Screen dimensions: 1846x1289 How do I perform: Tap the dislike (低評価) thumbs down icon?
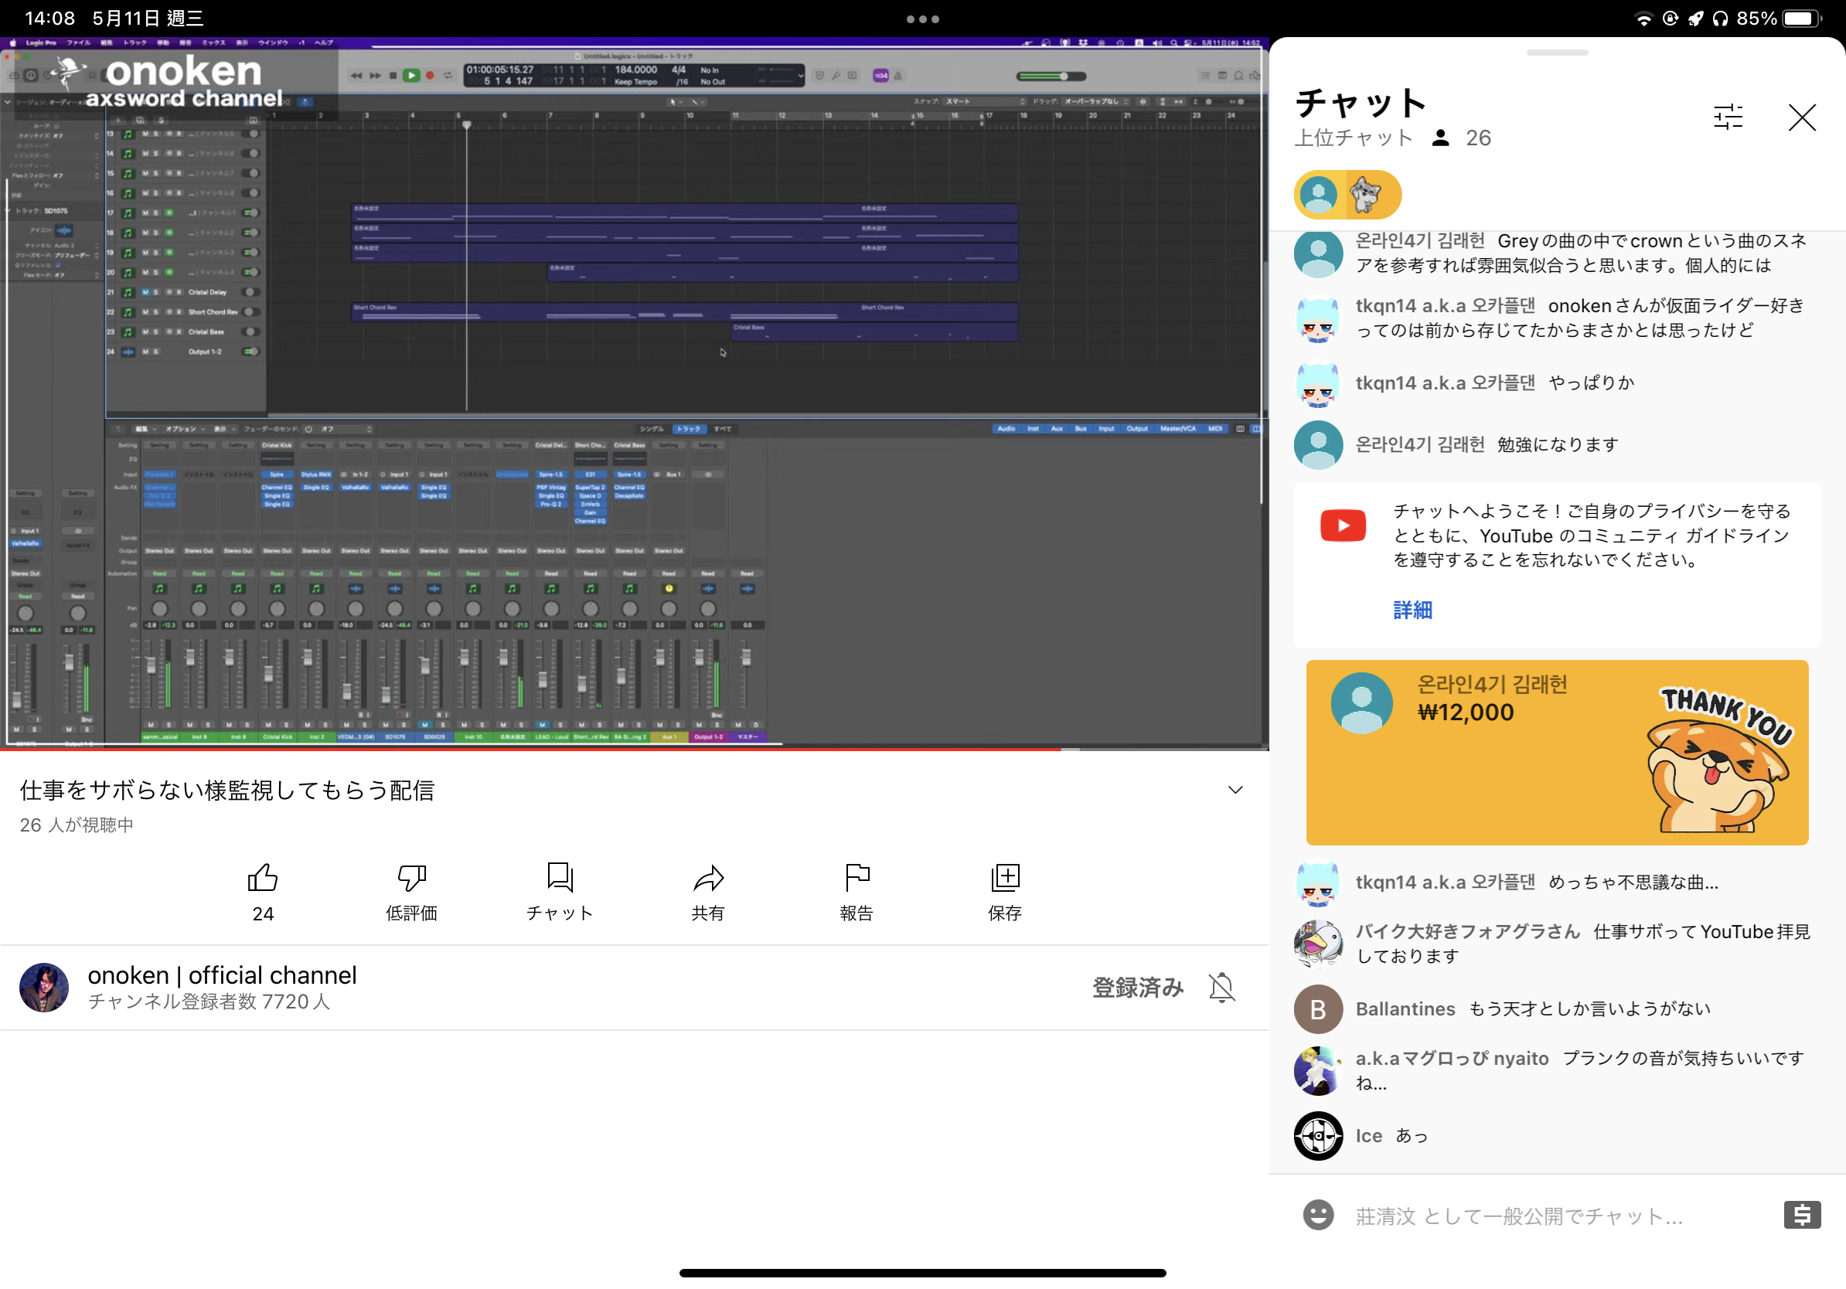click(412, 878)
